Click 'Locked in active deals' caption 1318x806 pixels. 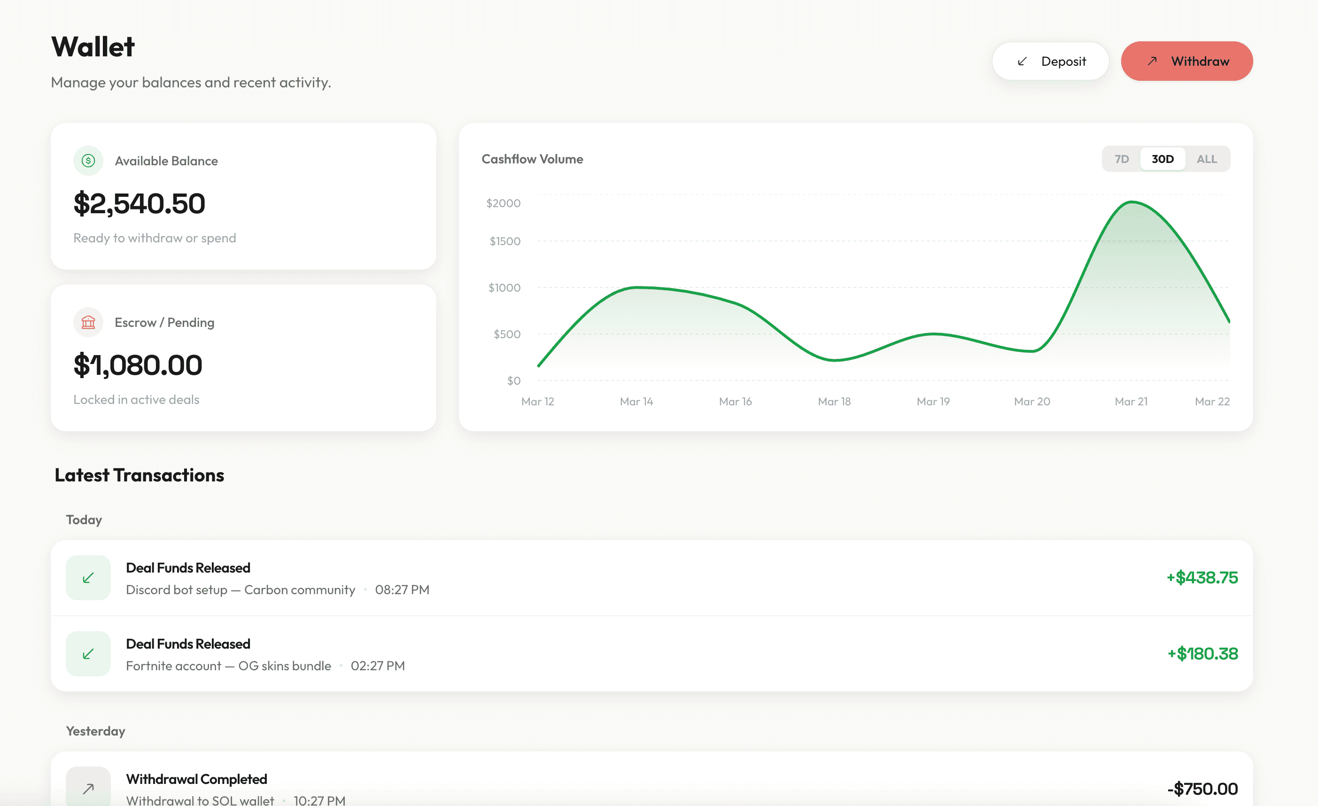[136, 400]
